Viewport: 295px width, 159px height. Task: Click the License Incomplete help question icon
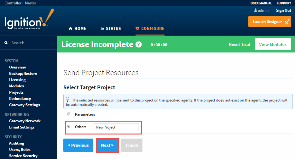click(x=139, y=45)
